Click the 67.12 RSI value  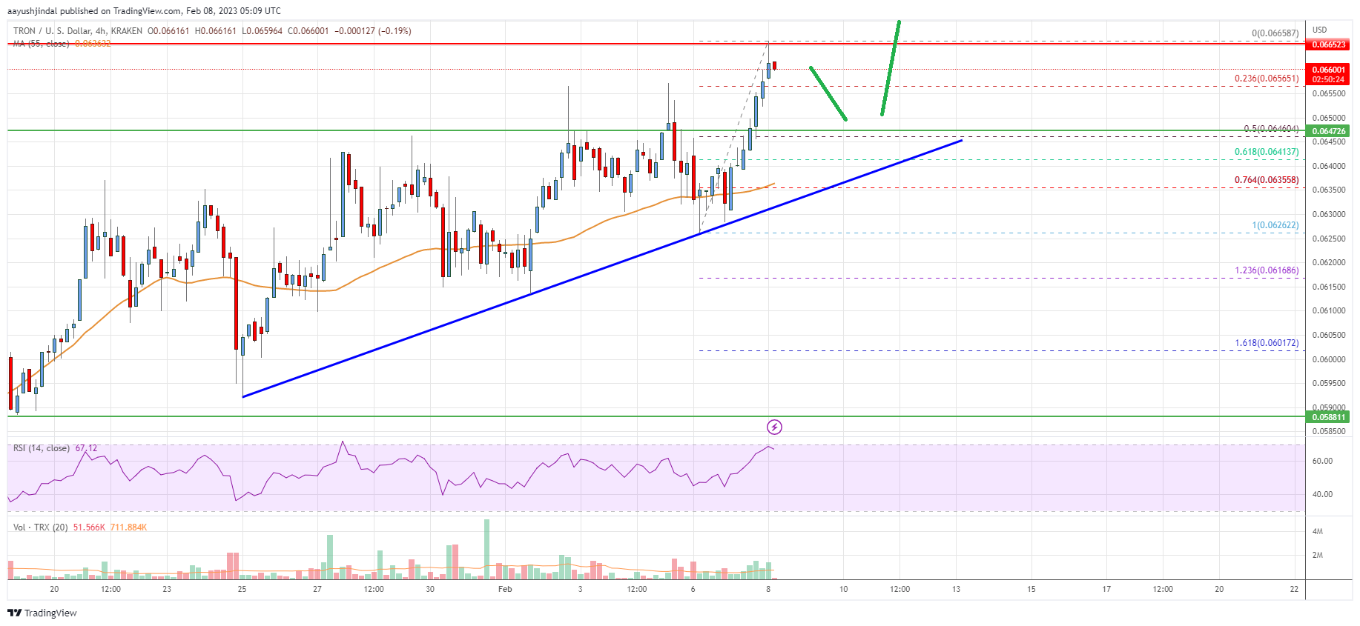tap(86, 448)
